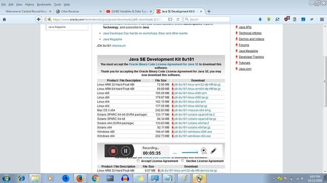Viewport: 327px width, 183px height.
Task: Pause the screen recording
Action: [x=126, y=151]
